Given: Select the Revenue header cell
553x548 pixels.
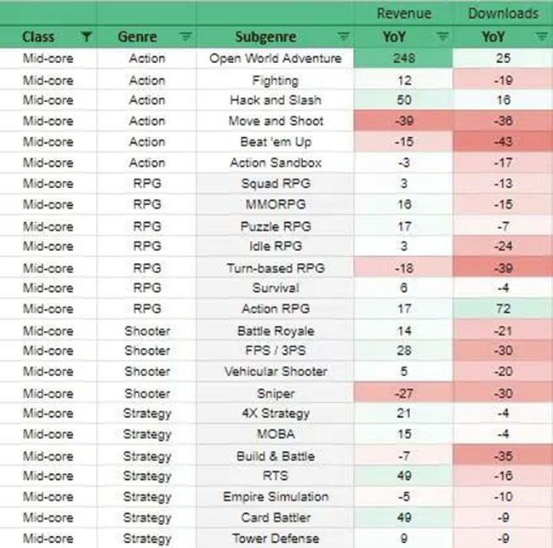Looking at the screenshot, I should point(403,14).
